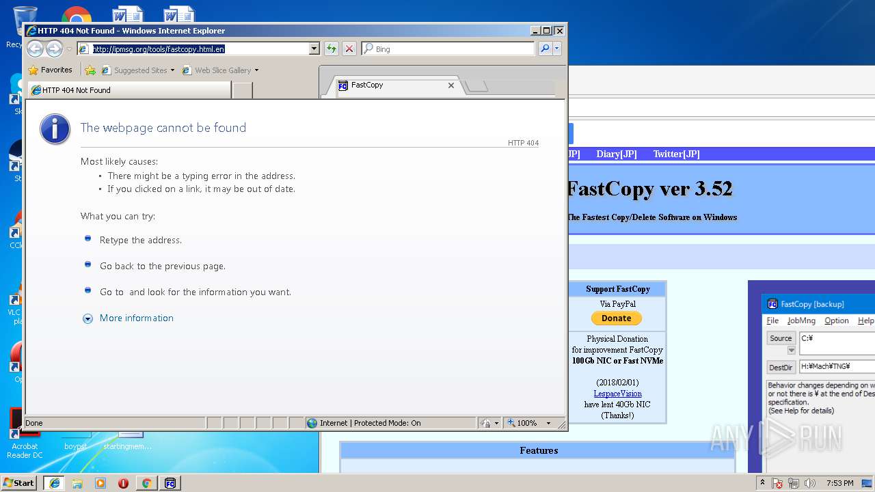Viewport: 875px width, 492px height.
Task: Open a new IE tab button
Action: pyautogui.click(x=242, y=90)
